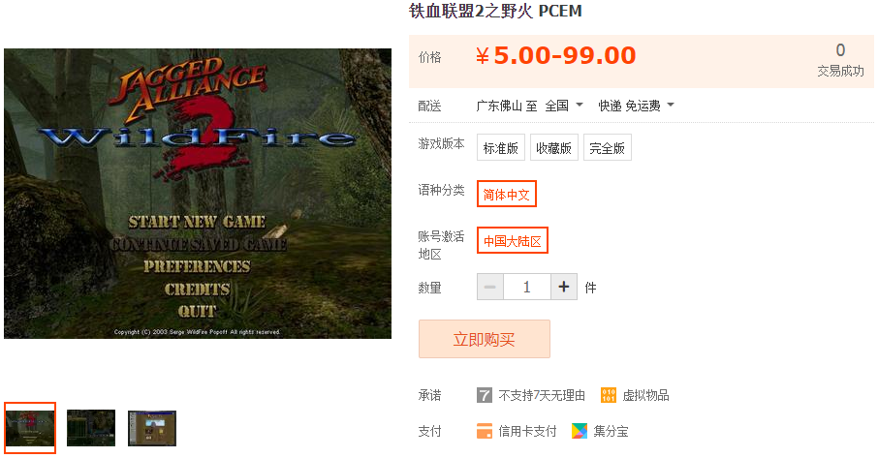Decrease quantity with the minus button
This screenshot has width=878, height=458.
(490, 287)
